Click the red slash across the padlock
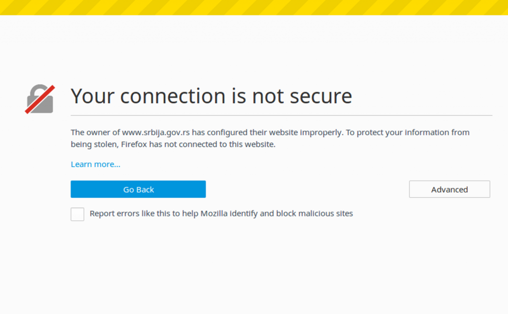The height and width of the screenshot is (314, 508). point(40,100)
